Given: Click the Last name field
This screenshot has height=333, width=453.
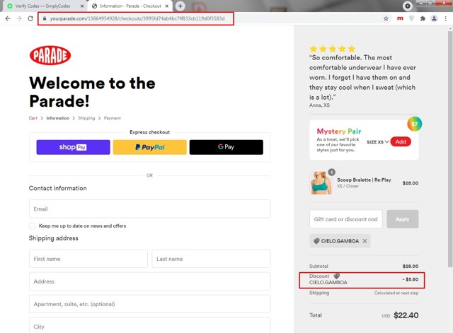Looking at the screenshot, I should [211, 259].
